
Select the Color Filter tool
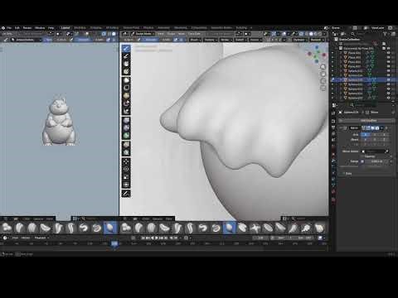126,136
